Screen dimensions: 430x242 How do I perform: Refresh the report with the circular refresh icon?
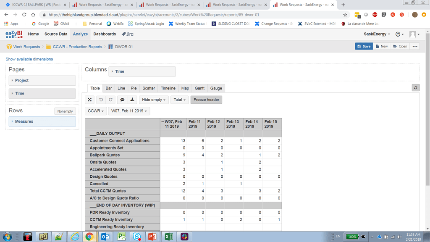[x=416, y=88]
